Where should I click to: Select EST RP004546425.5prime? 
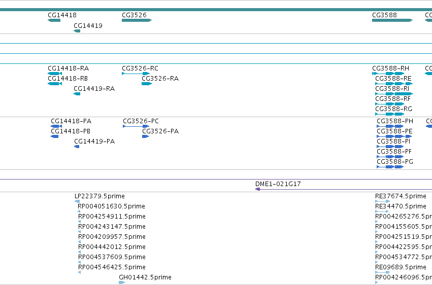[x=80, y=273]
